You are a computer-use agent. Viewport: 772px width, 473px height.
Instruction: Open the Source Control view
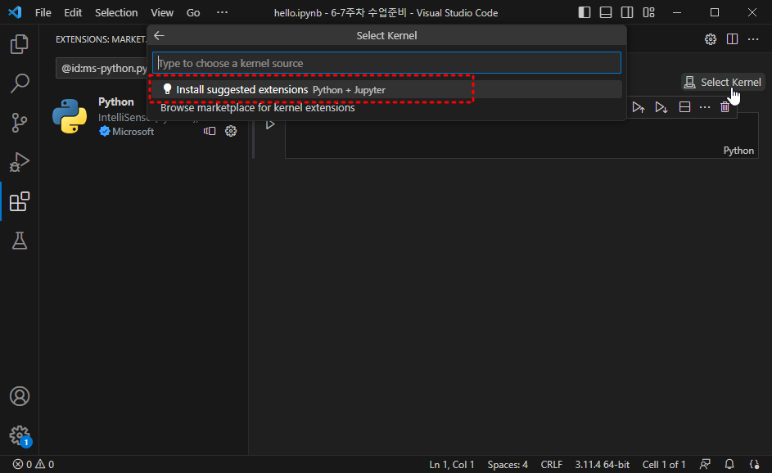tap(19, 123)
